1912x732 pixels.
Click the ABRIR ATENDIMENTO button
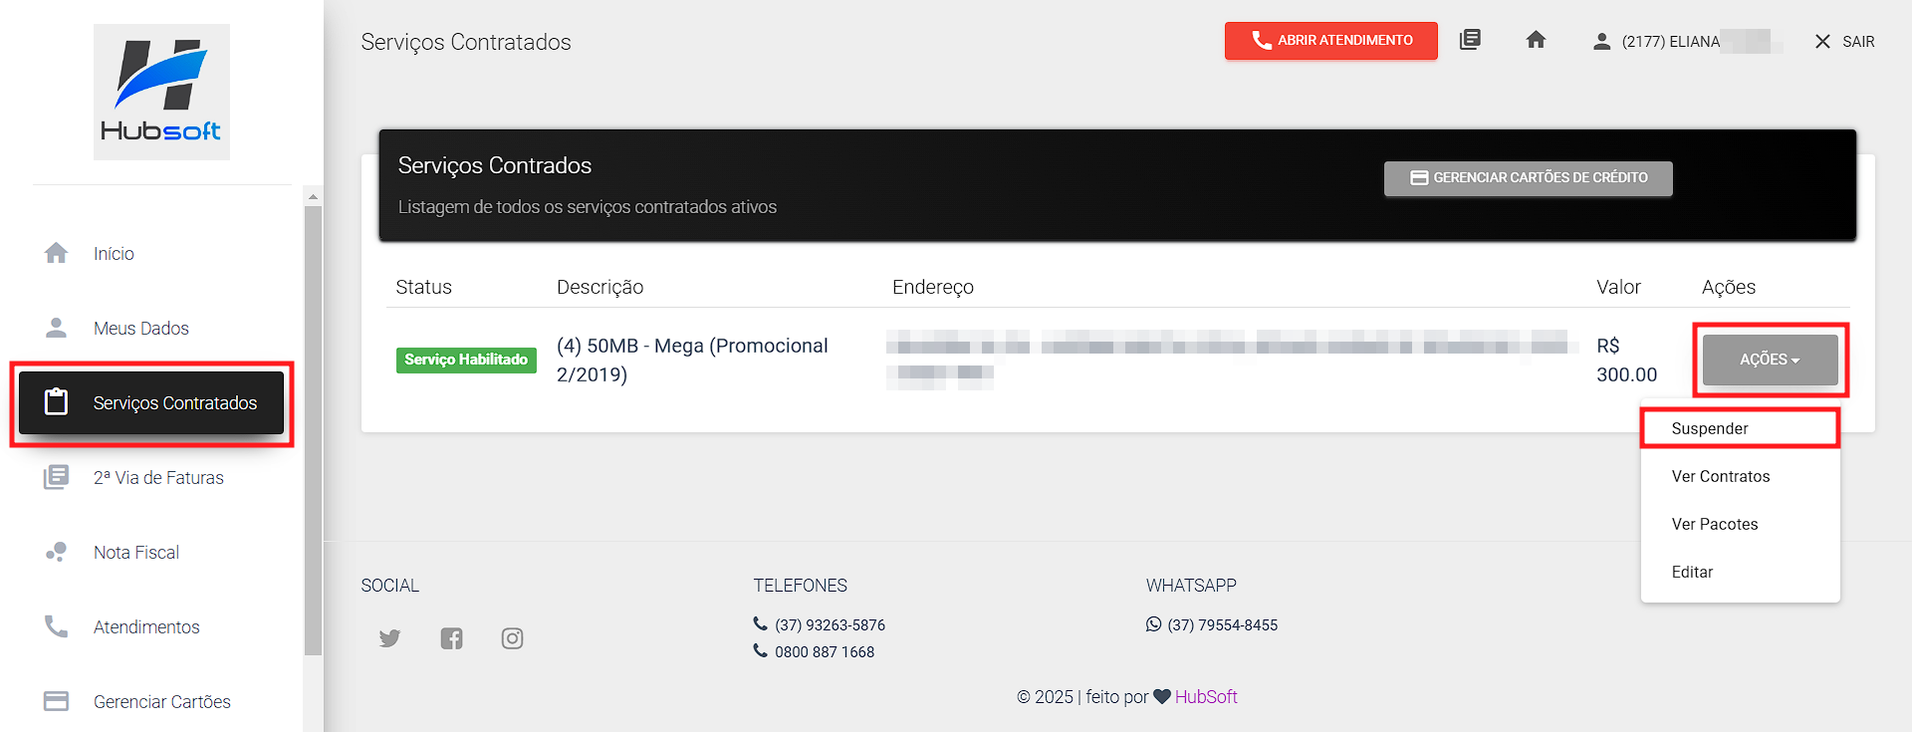pos(1330,41)
